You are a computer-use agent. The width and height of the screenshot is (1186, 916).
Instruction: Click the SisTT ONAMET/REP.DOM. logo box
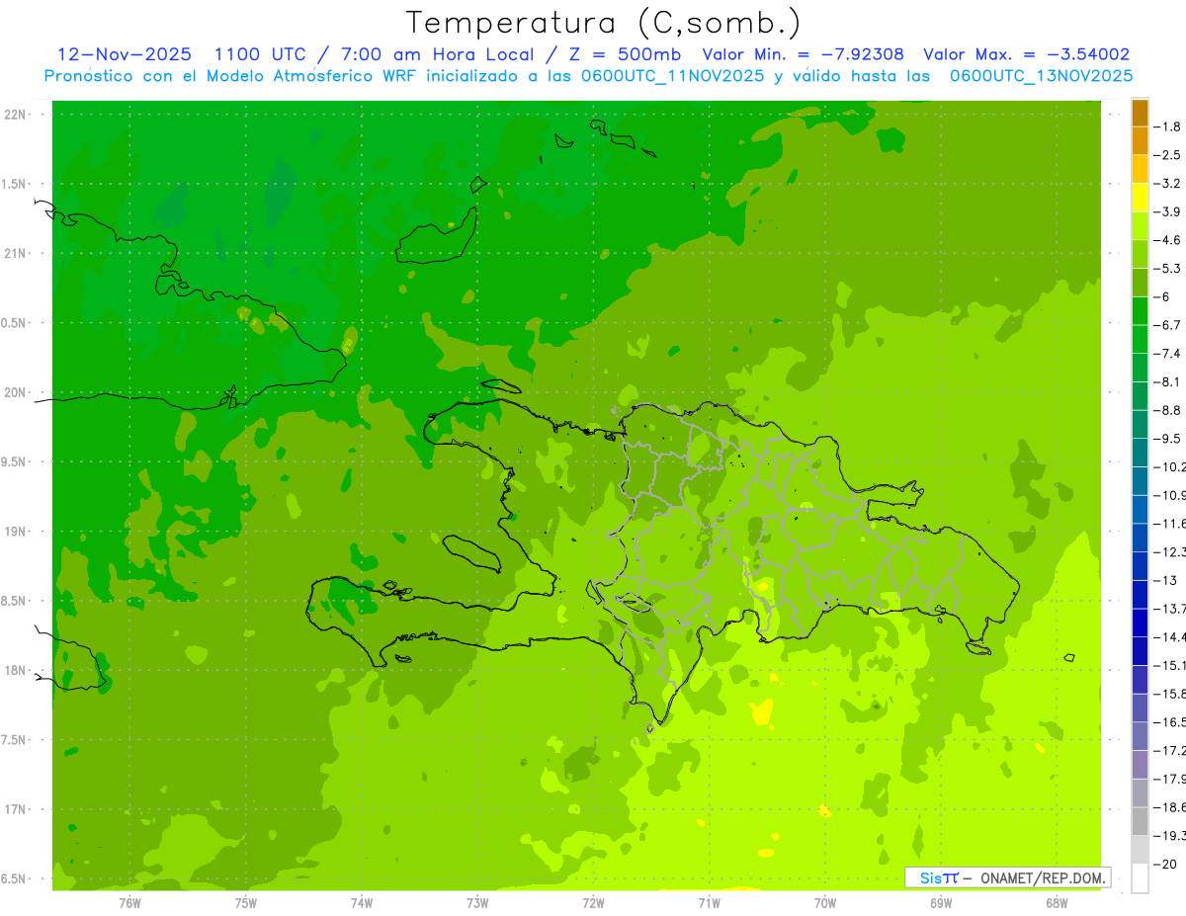coord(1007,877)
